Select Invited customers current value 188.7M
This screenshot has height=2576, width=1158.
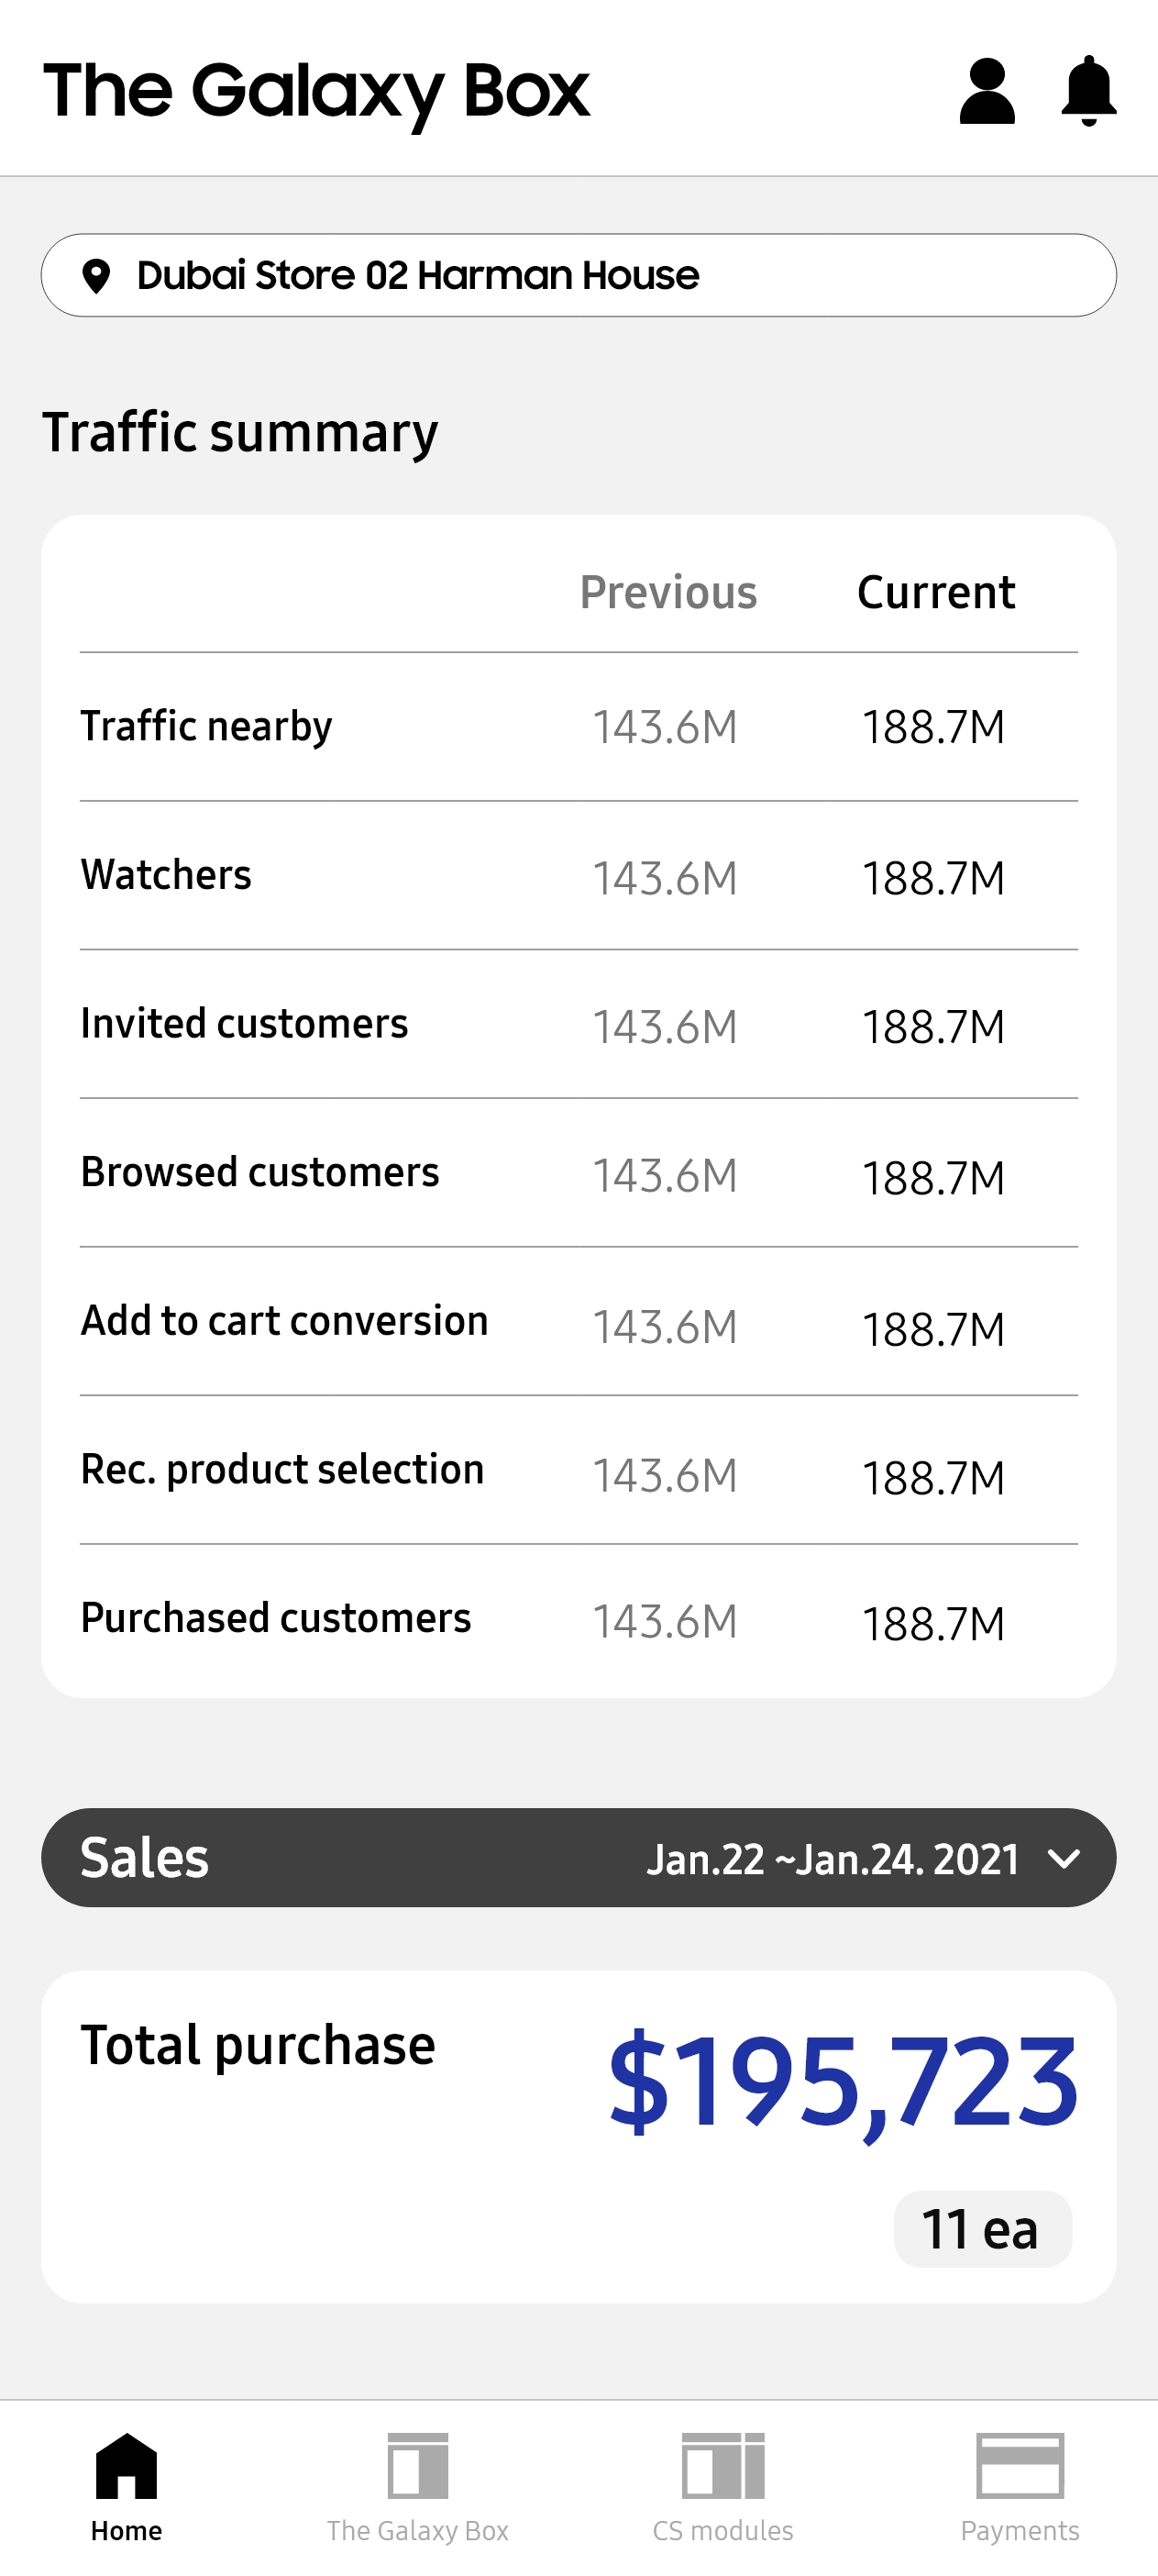tap(933, 1028)
